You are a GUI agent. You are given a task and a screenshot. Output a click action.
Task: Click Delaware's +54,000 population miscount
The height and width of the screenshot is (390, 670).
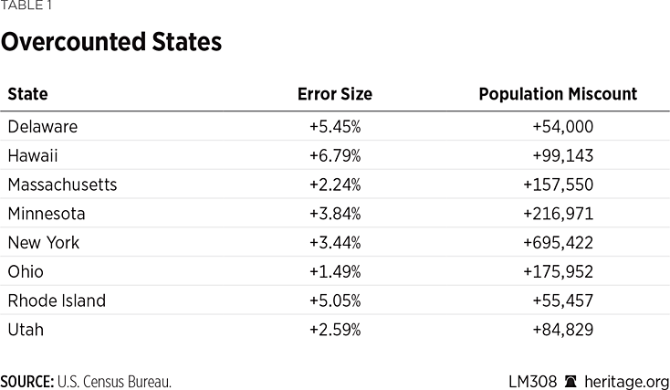(x=562, y=126)
